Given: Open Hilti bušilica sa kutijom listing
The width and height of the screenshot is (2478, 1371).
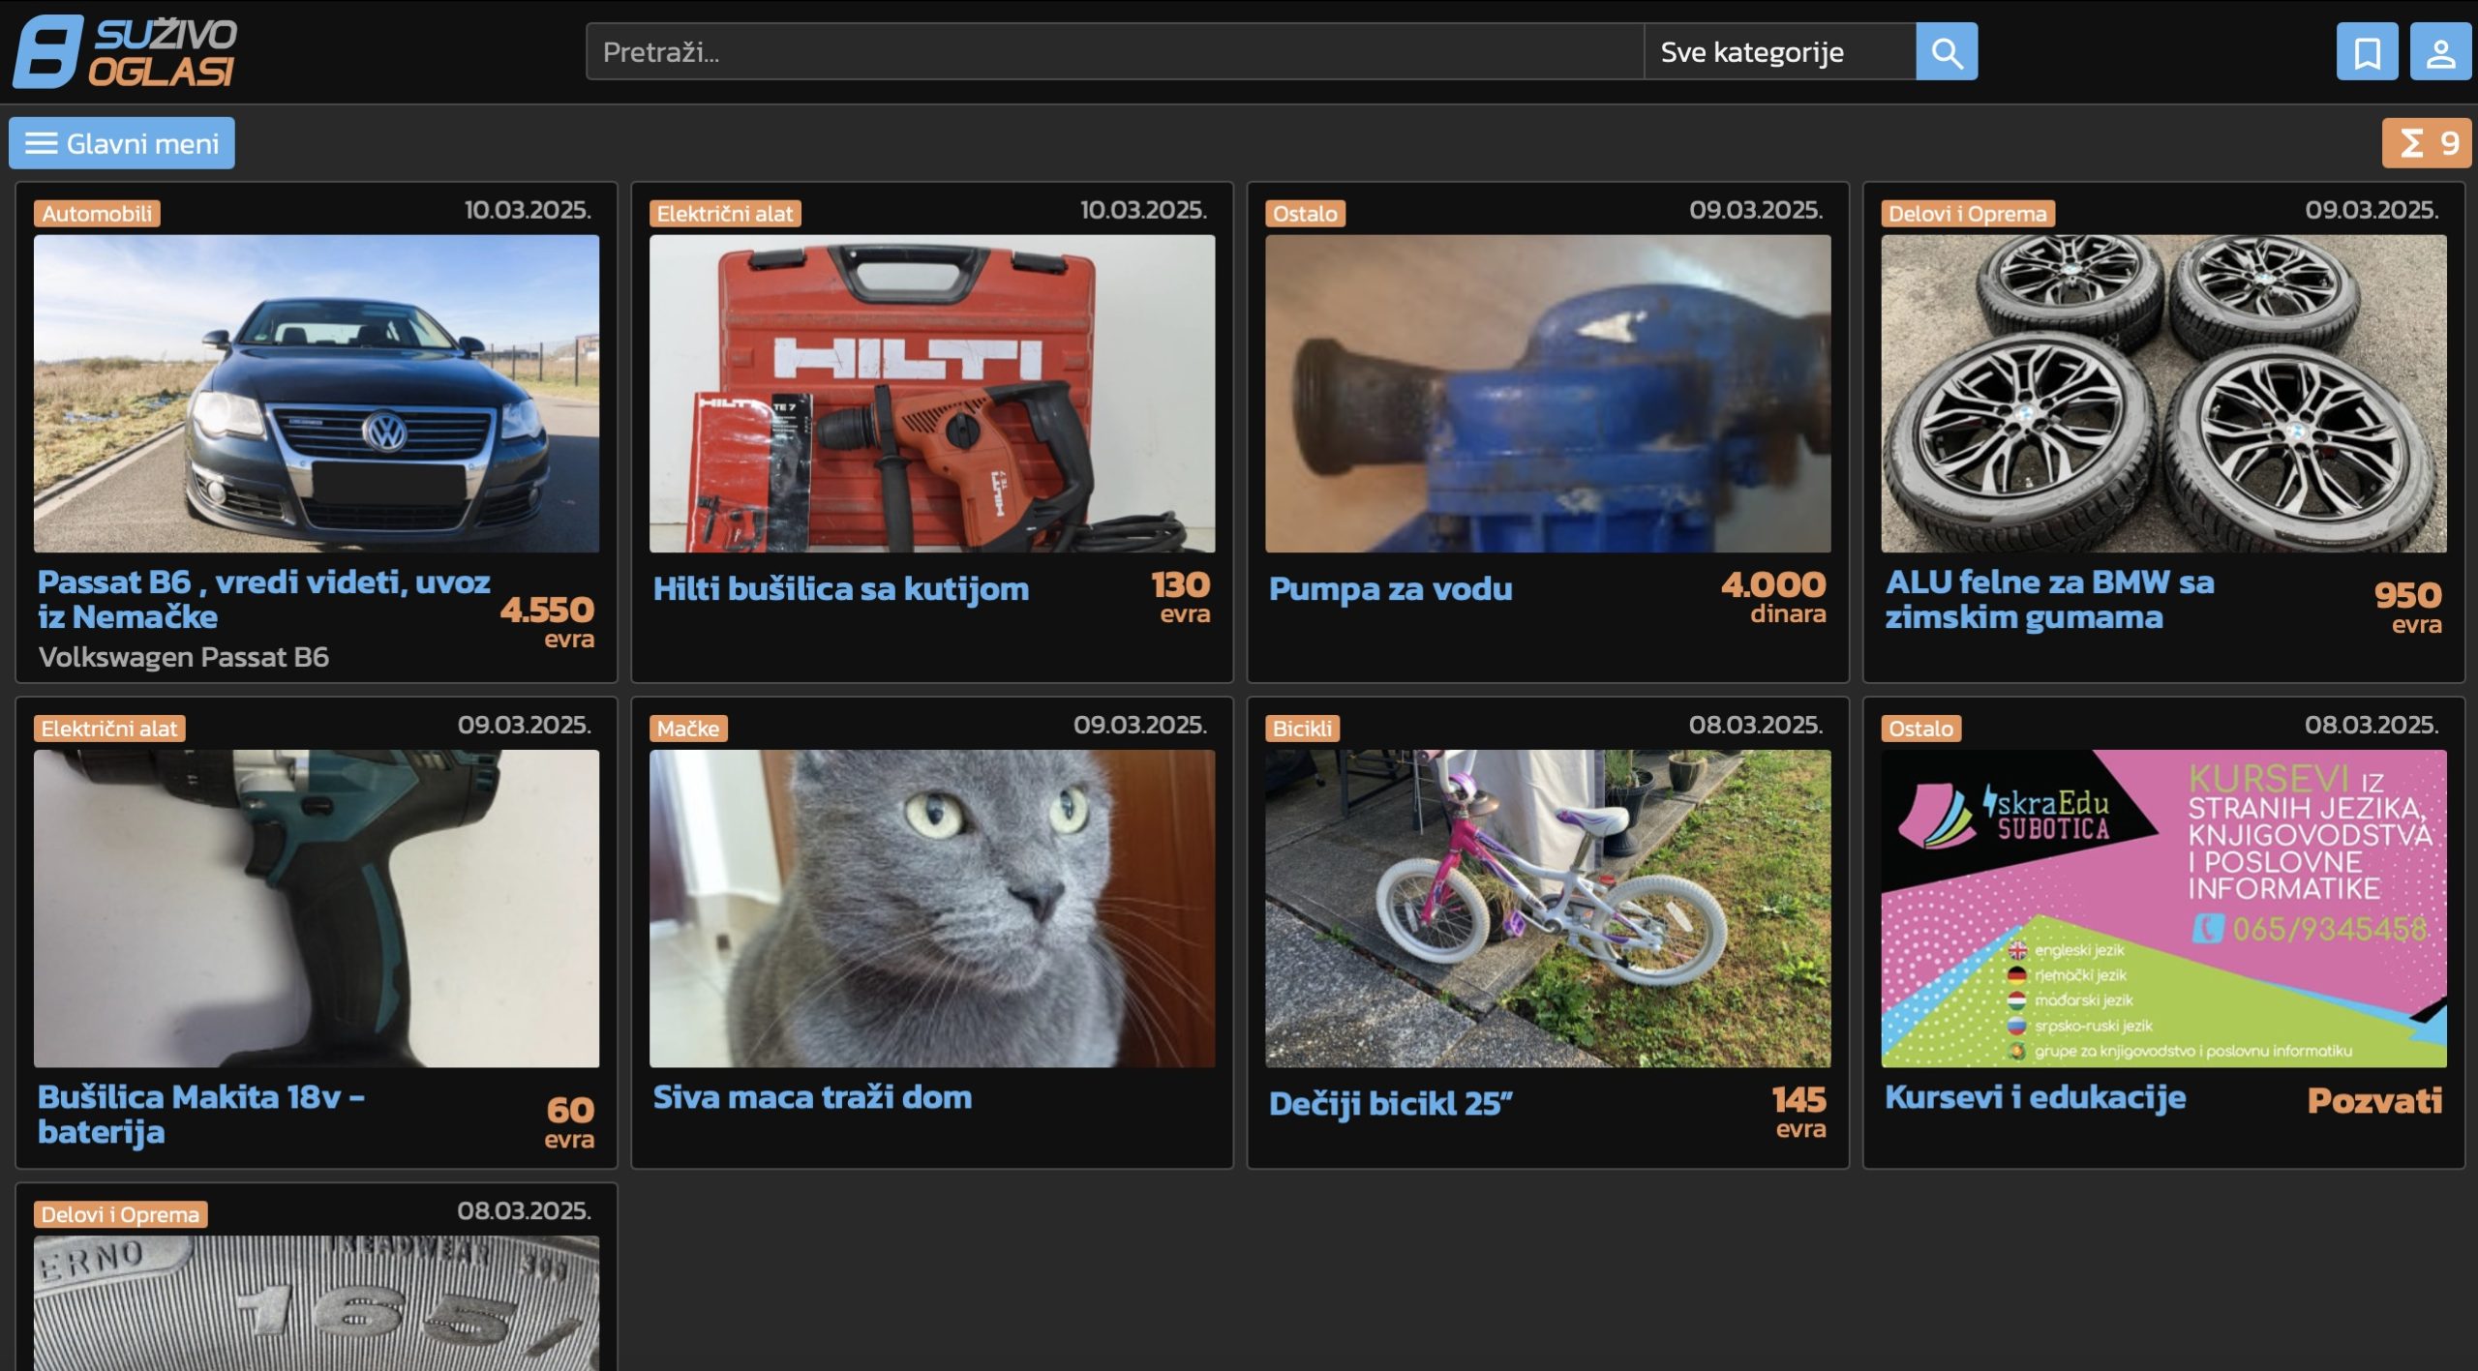Looking at the screenshot, I should (840, 589).
